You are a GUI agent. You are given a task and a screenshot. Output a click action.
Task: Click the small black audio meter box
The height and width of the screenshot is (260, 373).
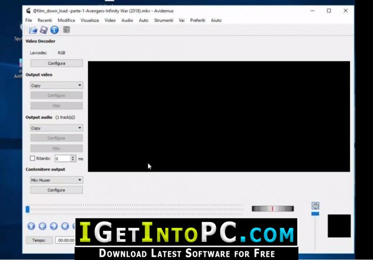339,226
